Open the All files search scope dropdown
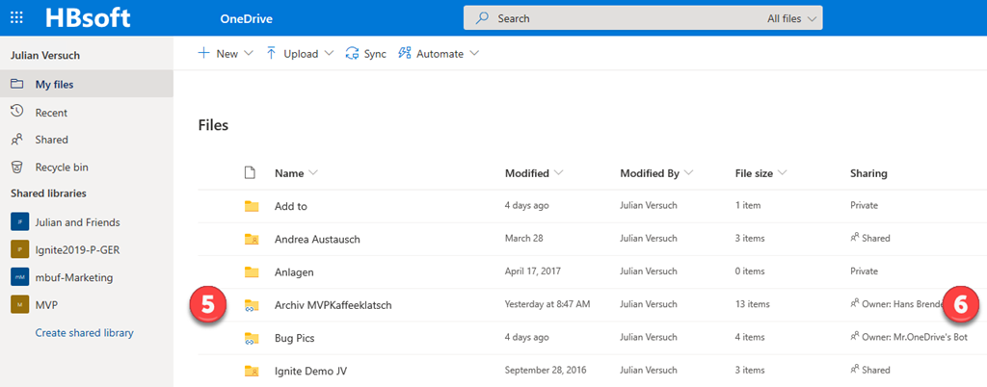This screenshot has height=387, width=987. point(792,18)
